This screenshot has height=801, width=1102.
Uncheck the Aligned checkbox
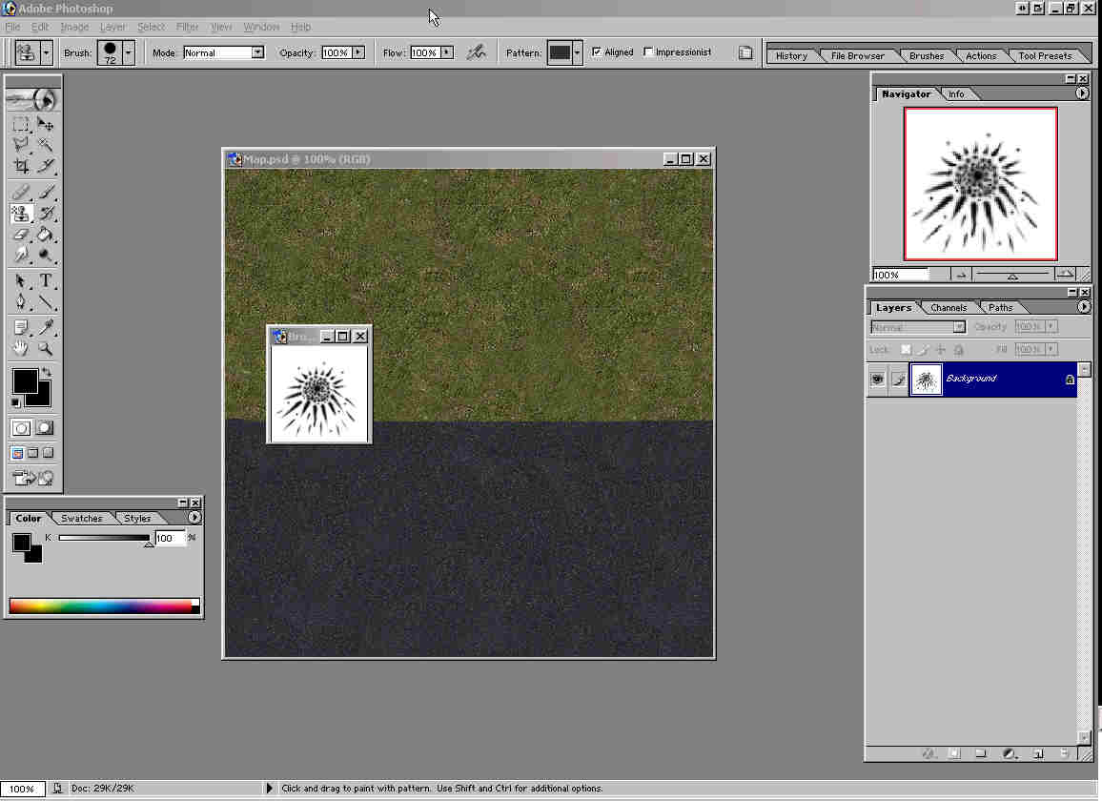[x=597, y=52]
